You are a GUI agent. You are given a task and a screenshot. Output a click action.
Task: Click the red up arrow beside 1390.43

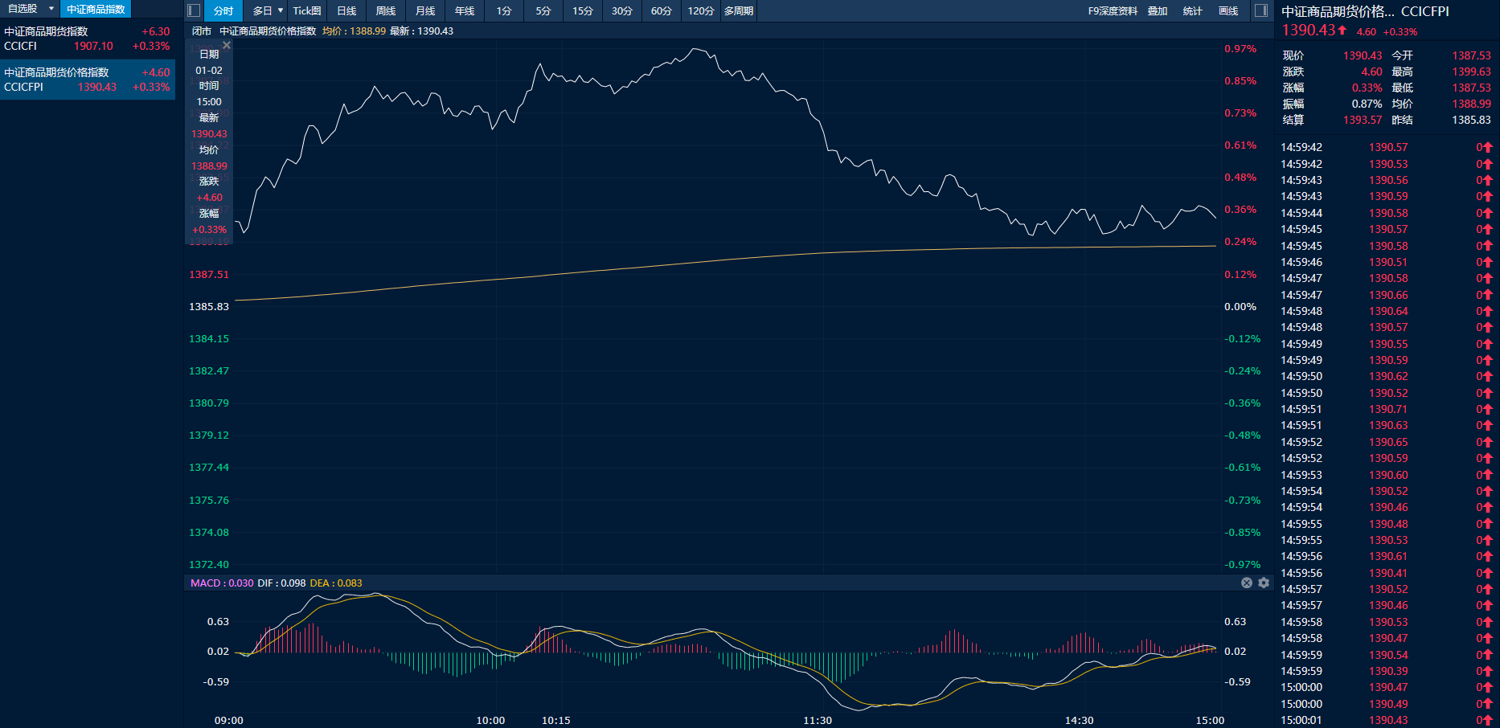(x=1342, y=30)
